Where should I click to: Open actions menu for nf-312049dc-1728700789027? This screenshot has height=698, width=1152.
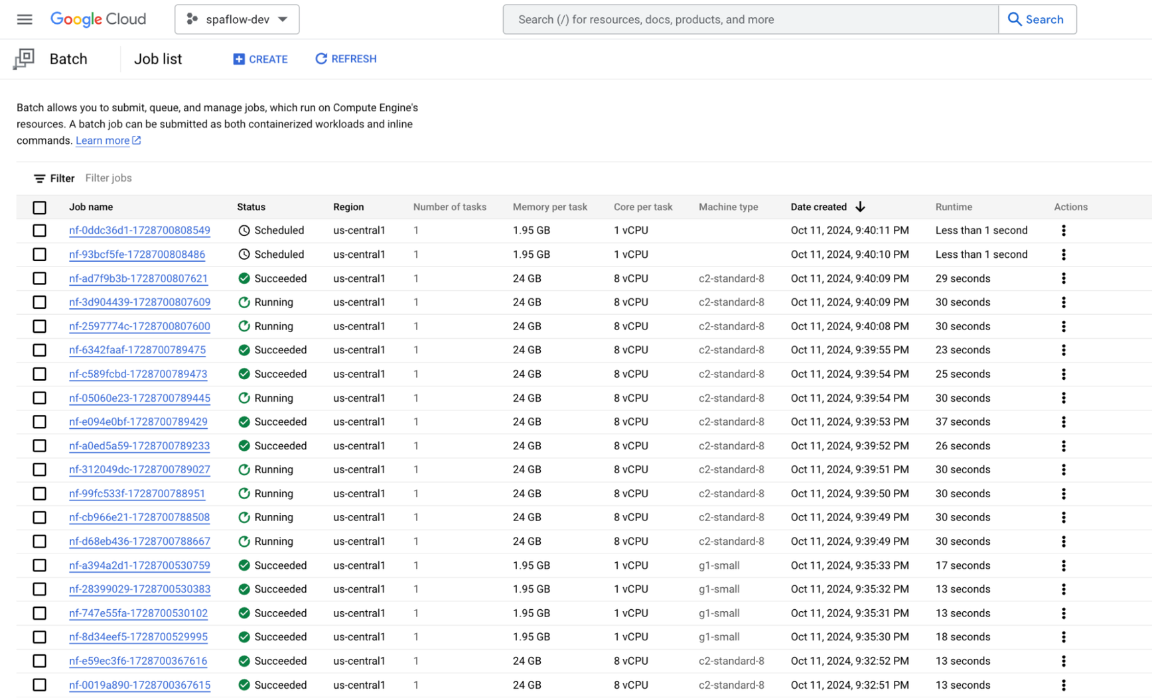pyautogui.click(x=1064, y=469)
